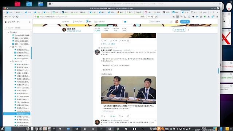Viewport: 233px width, 131px height.
Task: Open page actions three-dot menu in URL bar
Action: pyautogui.click(x=149, y=17)
